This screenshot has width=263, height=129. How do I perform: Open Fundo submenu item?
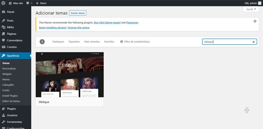pyautogui.click(x=6, y=90)
